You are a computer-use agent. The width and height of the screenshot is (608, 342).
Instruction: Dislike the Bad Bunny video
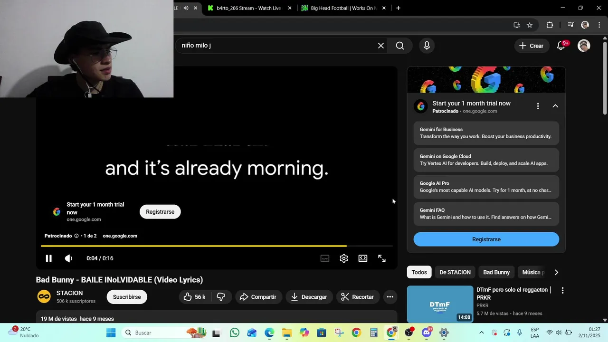click(221, 297)
